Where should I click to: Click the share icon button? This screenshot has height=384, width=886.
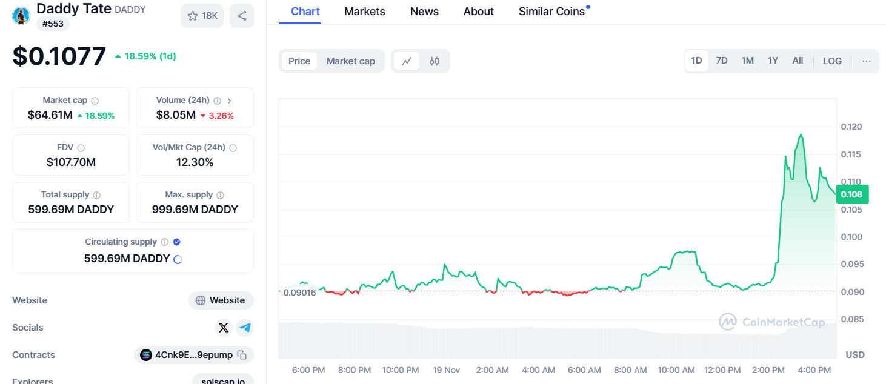[x=242, y=16]
